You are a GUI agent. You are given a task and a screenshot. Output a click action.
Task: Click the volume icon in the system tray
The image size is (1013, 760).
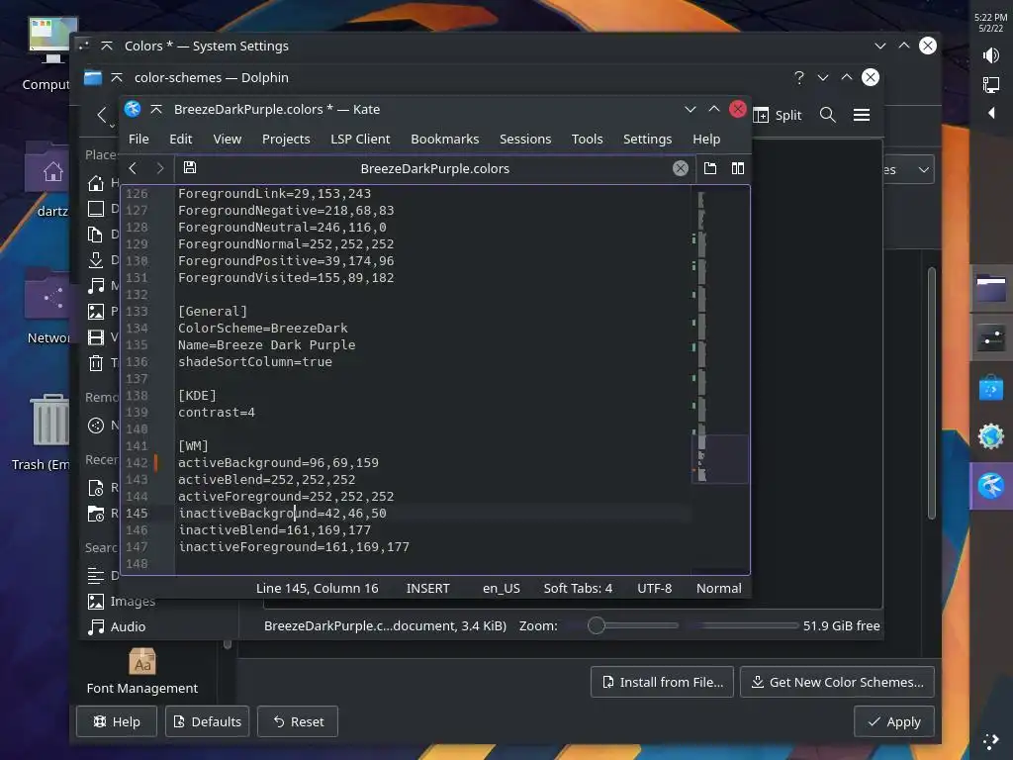[x=990, y=55]
